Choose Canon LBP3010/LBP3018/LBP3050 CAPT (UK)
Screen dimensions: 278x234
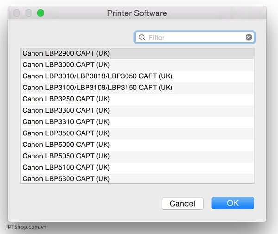coord(137,76)
